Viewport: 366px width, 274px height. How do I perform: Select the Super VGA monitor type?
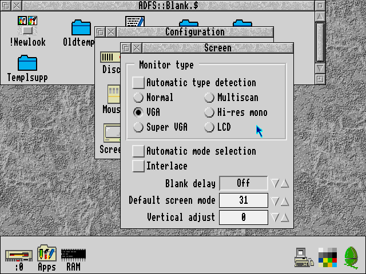tap(138, 127)
